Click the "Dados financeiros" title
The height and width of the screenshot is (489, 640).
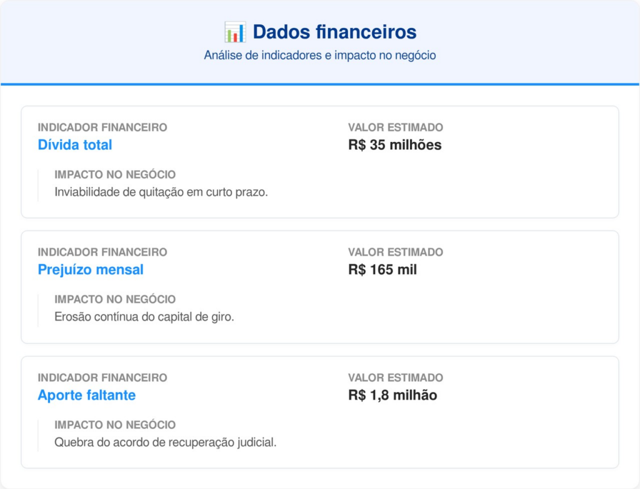pos(334,32)
